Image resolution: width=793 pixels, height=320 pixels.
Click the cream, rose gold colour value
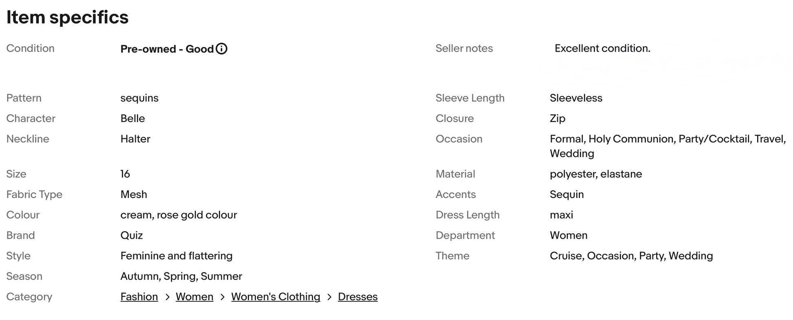(178, 215)
